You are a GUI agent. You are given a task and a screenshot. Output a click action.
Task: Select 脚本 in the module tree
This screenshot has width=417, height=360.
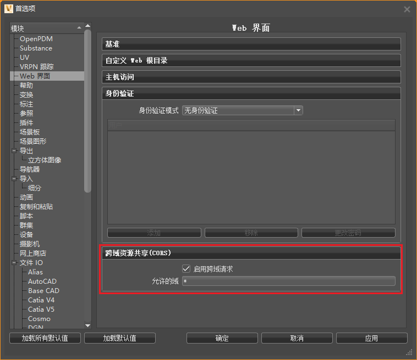[x=26, y=216]
